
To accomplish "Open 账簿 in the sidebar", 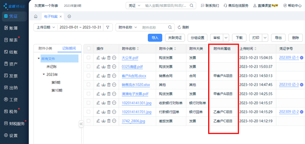I will point(14,28).
